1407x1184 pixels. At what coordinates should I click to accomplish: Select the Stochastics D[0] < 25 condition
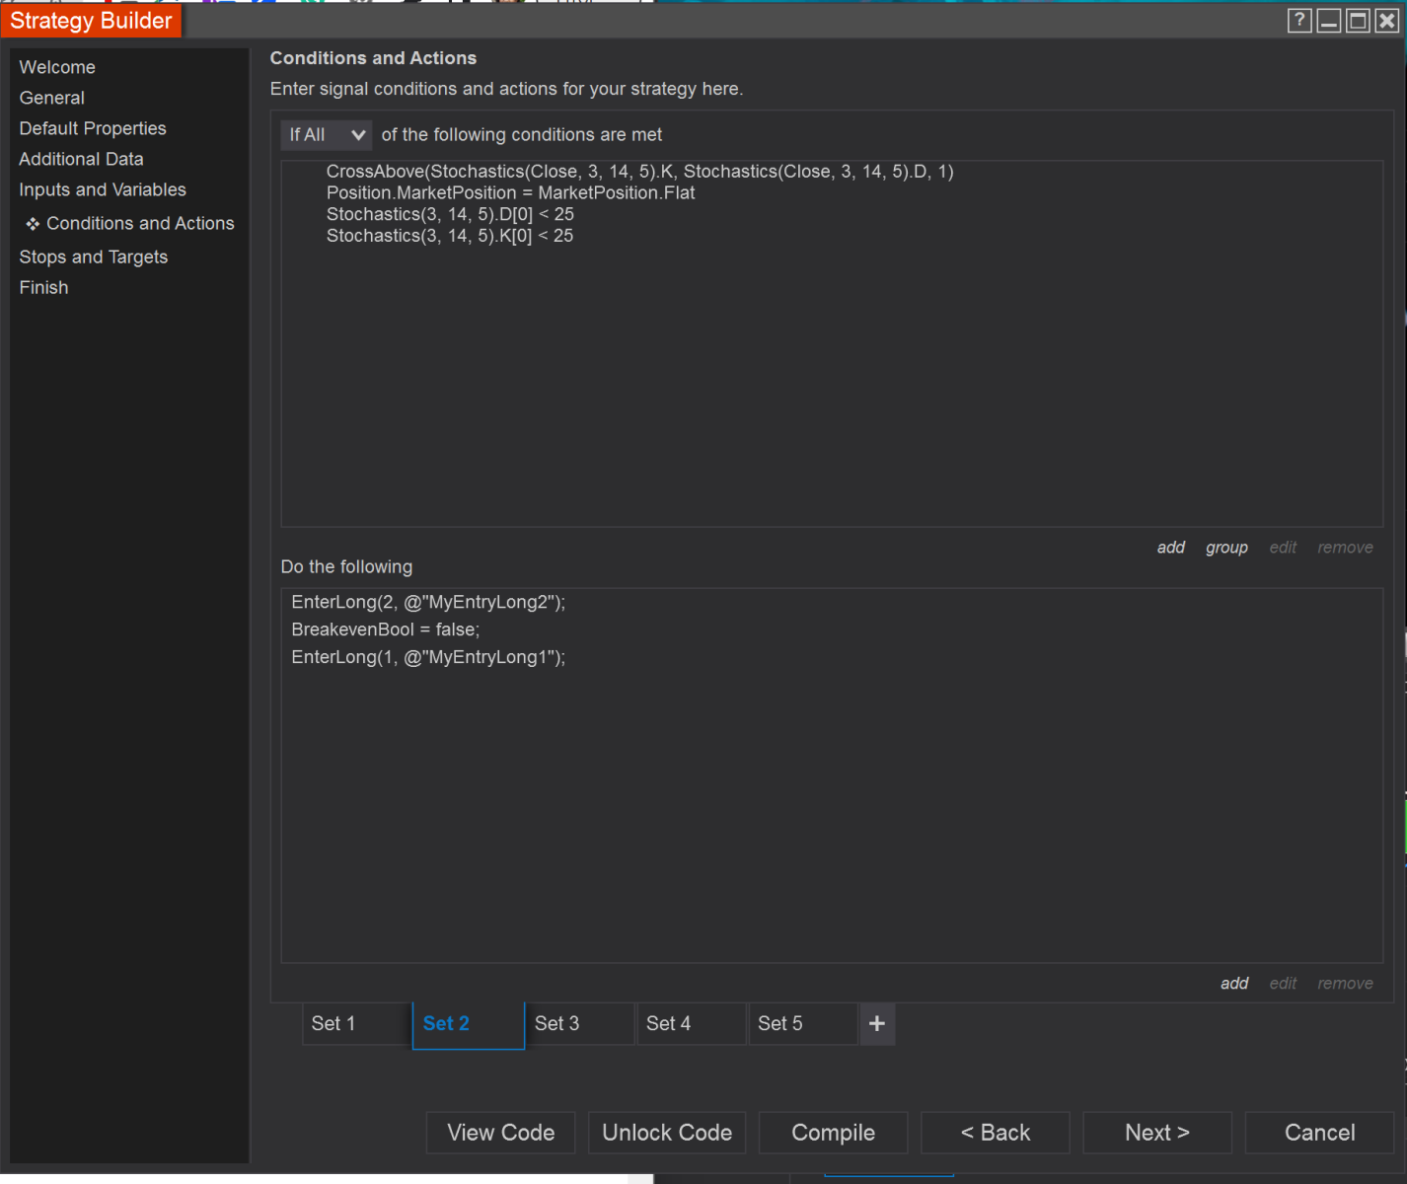[x=450, y=215]
